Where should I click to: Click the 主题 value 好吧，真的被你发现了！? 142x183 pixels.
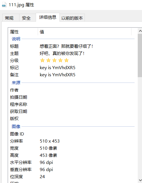point(62,53)
